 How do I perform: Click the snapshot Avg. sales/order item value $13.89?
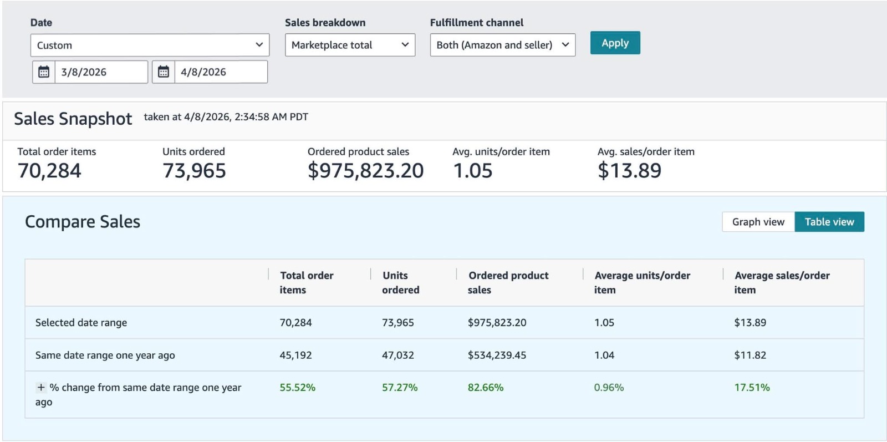[x=630, y=171]
